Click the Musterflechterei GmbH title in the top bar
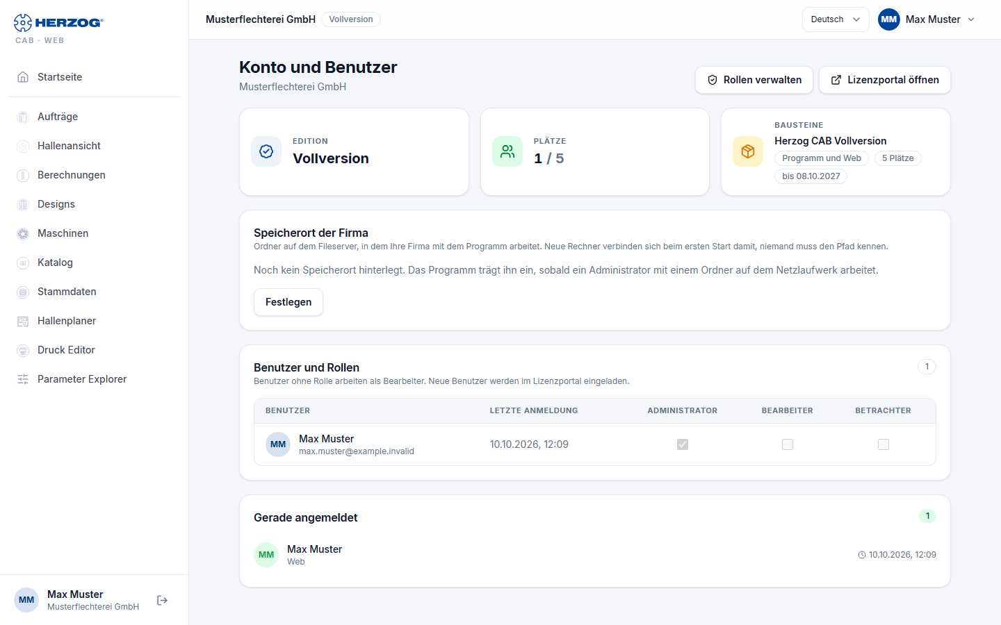 pyautogui.click(x=261, y=19)
